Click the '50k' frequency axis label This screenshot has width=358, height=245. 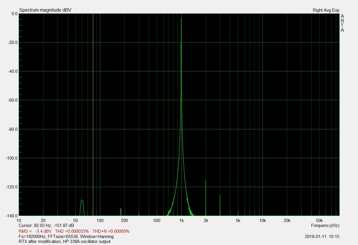click(320, 221)
